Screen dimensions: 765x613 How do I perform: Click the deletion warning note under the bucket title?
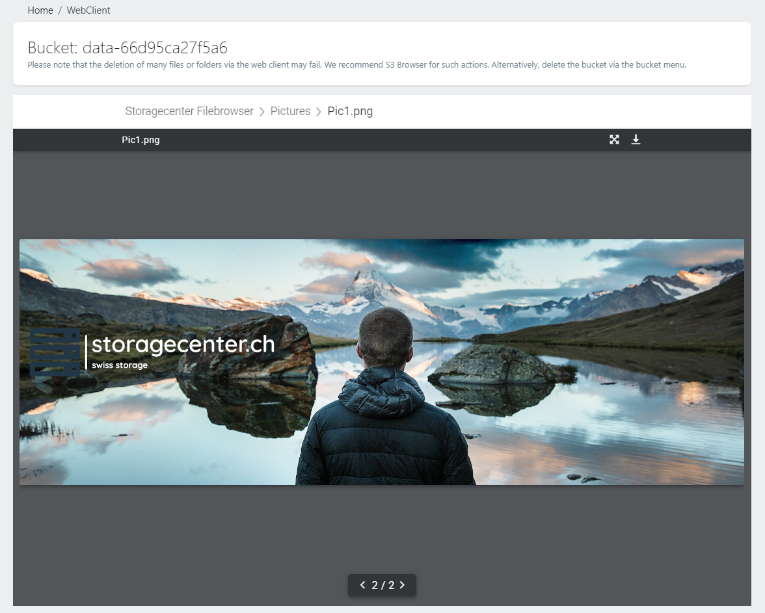tap(356, 64)
